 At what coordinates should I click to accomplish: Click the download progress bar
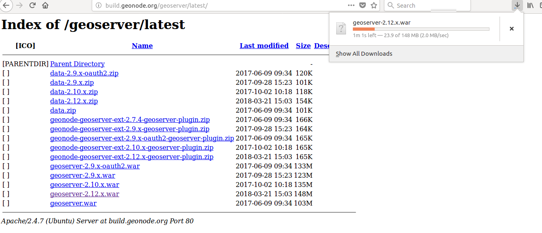(421, 29)
